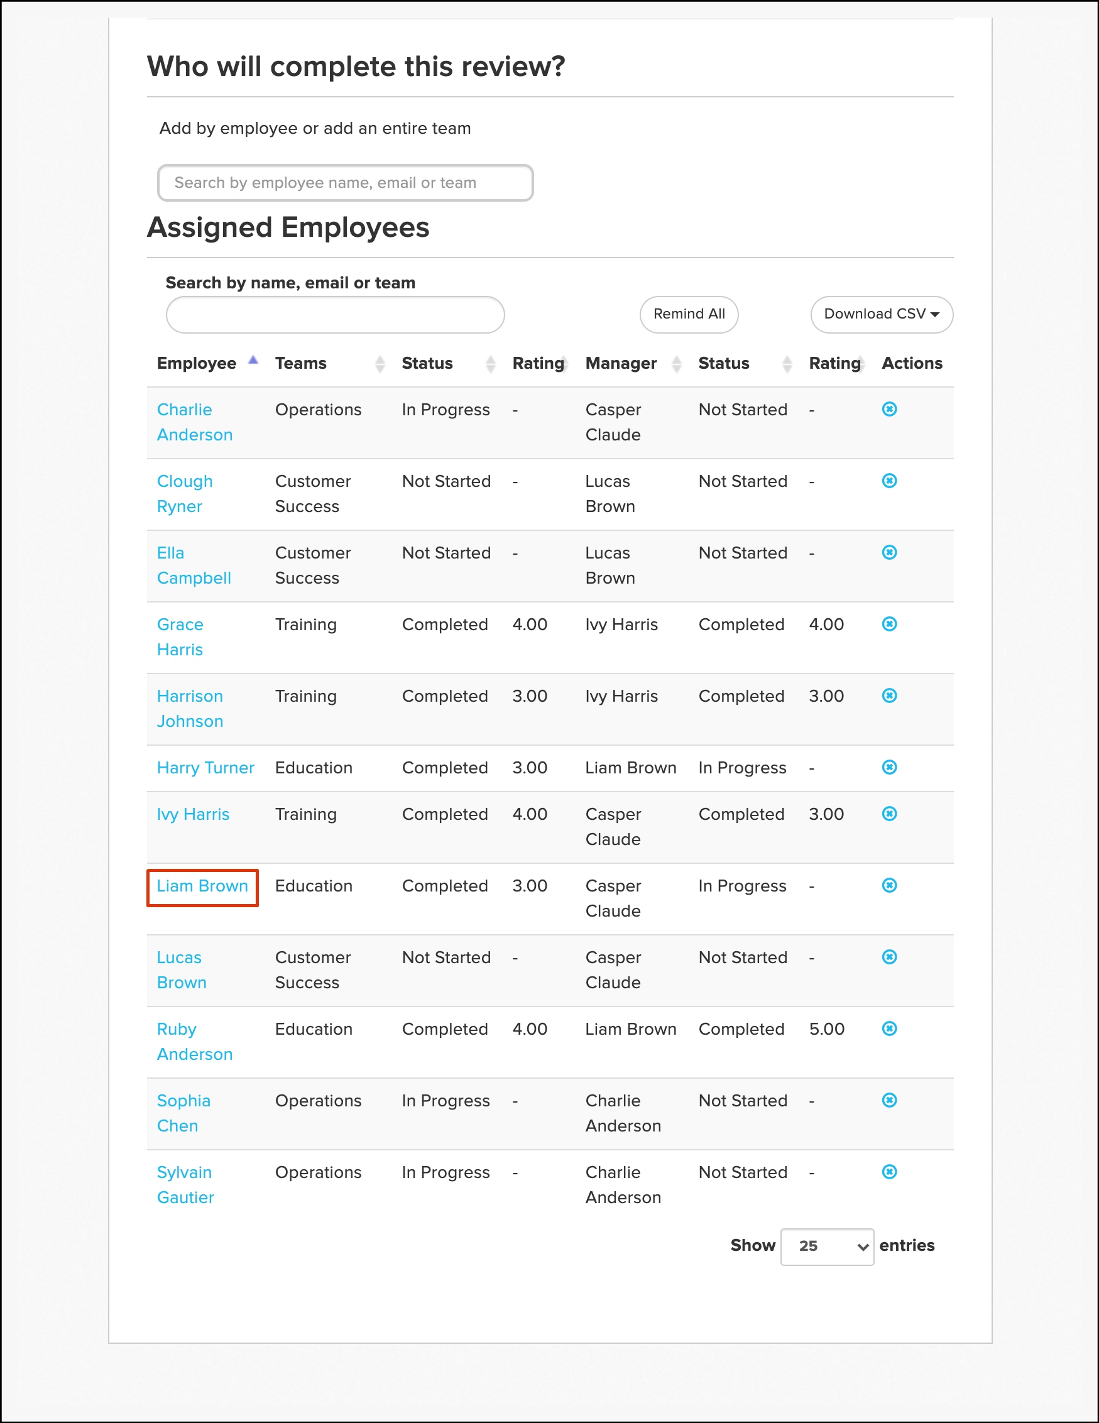Viewport: 1099px width, 1423px height.
Task: Open Sylvain Gautier employee link
Action: [185, 1185]
